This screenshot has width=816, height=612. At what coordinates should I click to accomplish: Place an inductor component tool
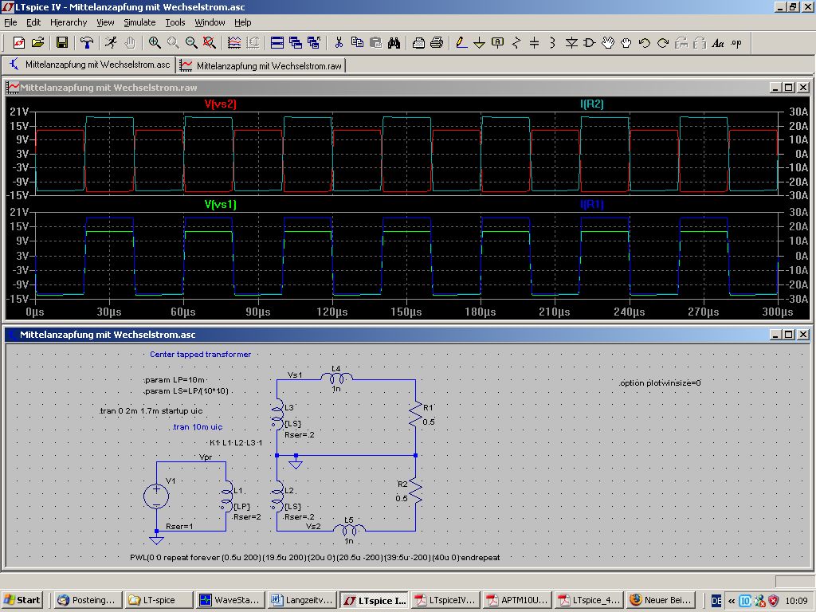(x=553, y=43)
